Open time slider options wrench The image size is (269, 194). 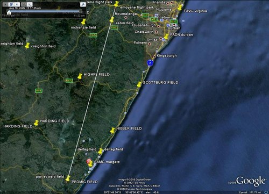click(83, 4)
